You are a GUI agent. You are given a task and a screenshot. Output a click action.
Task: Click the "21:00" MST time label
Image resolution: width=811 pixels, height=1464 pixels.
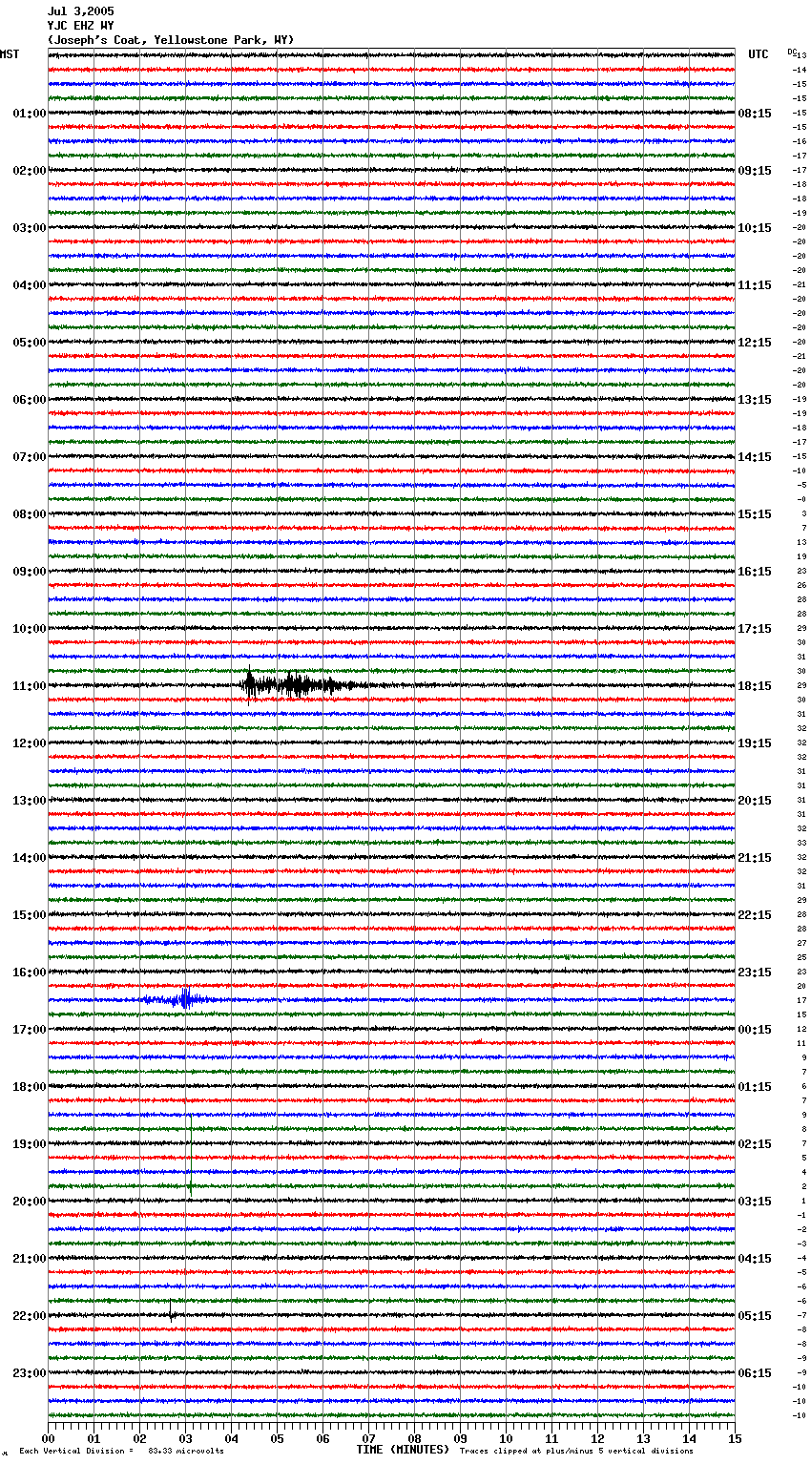[30, 1259]
